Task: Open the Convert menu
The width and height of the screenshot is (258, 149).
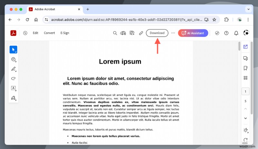Action: (x=49, y=33)
